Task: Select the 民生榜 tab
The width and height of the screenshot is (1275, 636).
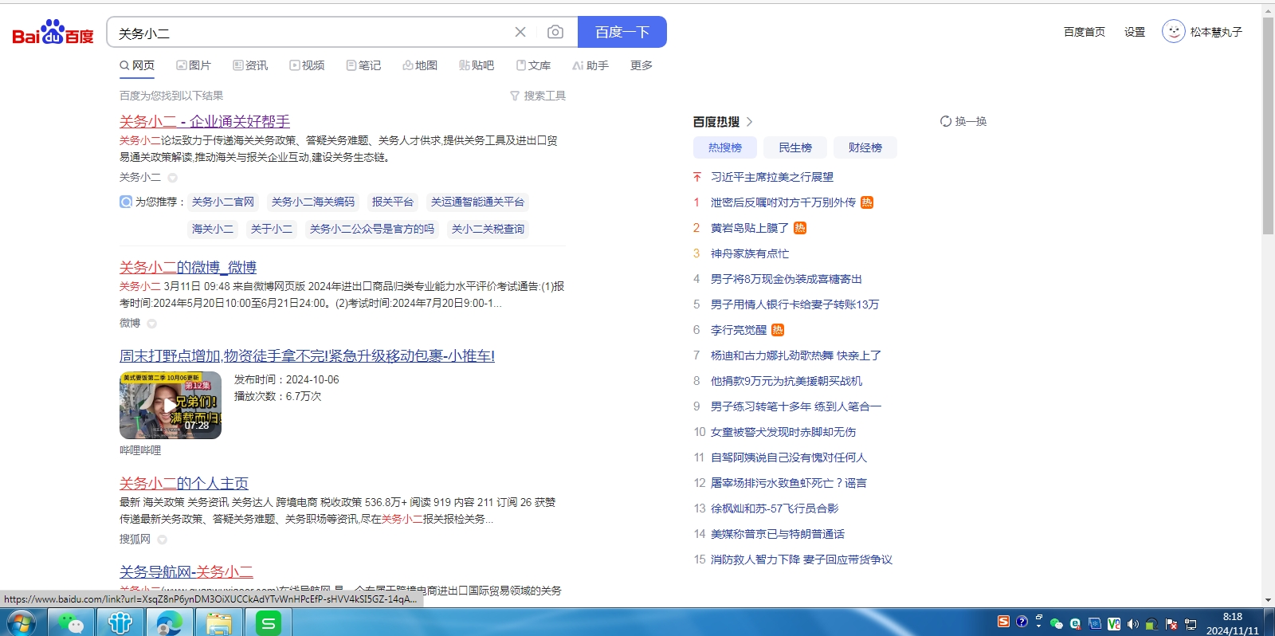Action: (795, 147)
